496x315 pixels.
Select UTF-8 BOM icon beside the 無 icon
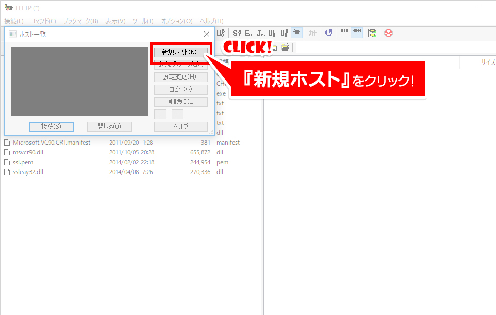(284, 33)
